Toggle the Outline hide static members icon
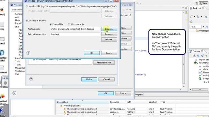This screenshot has height=117, width=209. 202,56
